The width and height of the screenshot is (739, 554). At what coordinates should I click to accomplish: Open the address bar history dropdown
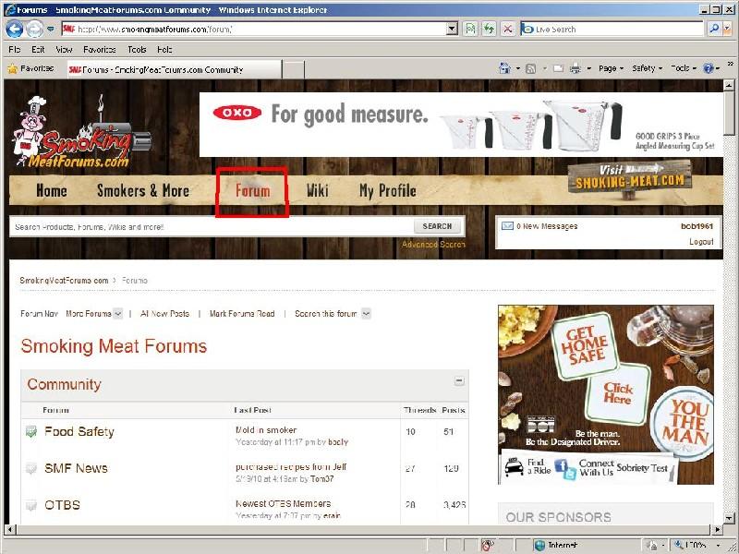tap(452, 30)
